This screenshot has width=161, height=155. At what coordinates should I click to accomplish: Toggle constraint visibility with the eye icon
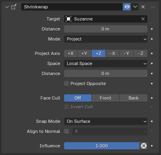click(x=127, y=7)
